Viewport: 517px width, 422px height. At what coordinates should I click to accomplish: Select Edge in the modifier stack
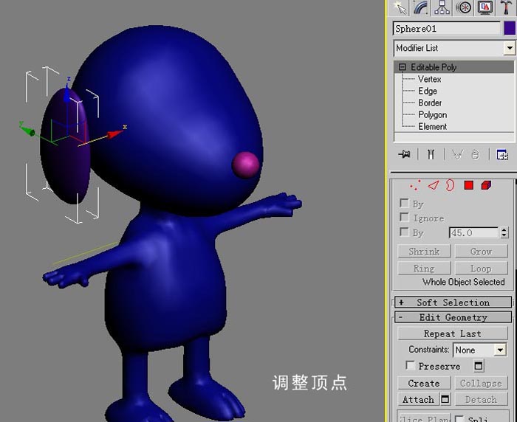[x=428, y=91]
